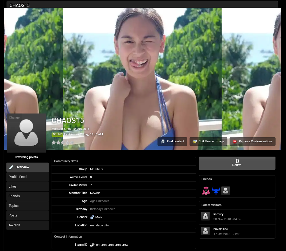View the Posts tab
The width and height of the screenshot is (286, 251).
point(28,215)
